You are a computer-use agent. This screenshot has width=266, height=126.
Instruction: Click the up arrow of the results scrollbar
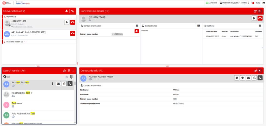coord(75,81)
